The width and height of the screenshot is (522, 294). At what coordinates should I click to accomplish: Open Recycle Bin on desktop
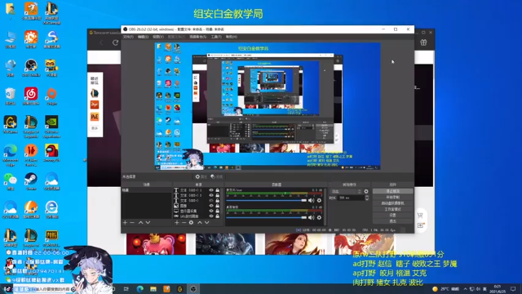pyautogui.click(x=11, y=96)
